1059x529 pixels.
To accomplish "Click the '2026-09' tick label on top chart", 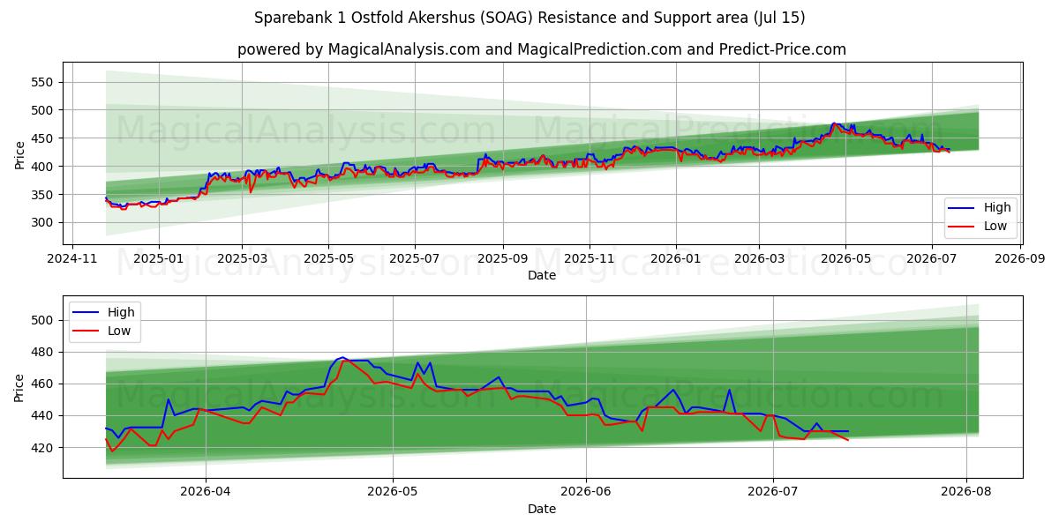I will (1021, 259).
